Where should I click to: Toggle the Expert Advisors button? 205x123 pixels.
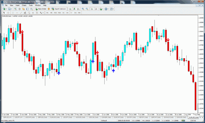pos(59,9)
